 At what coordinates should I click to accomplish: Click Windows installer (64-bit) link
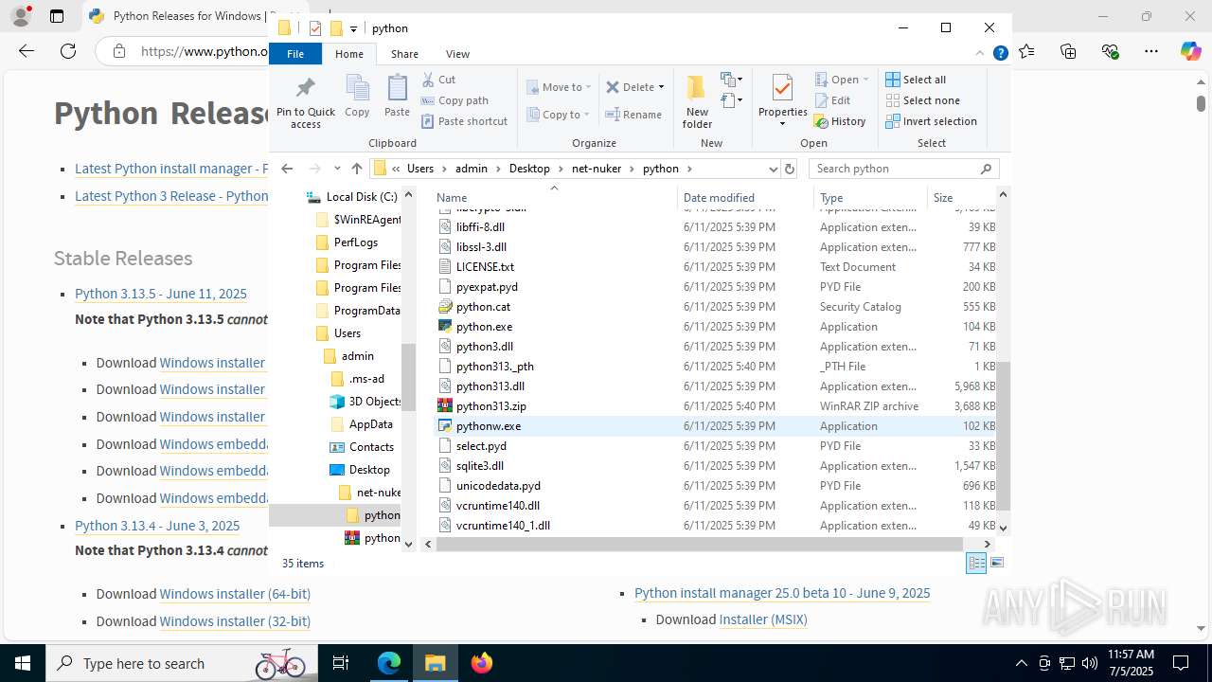pos(235,594)
